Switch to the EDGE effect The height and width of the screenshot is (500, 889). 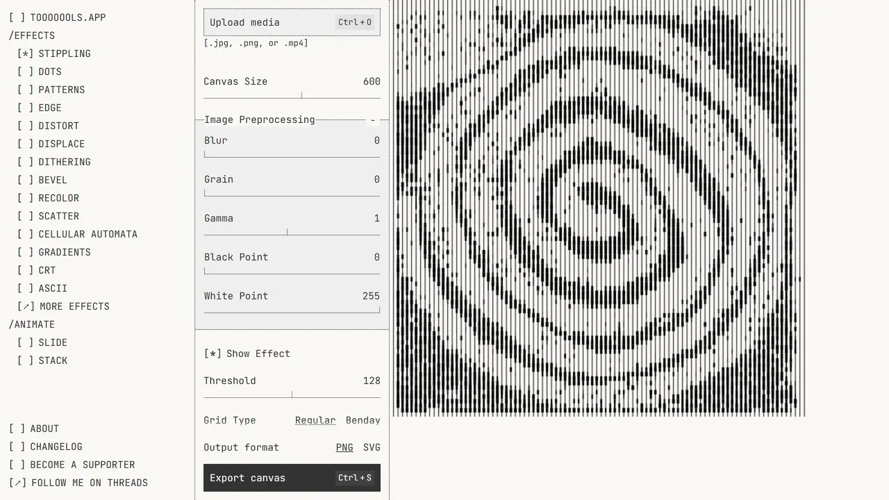pyautogui.click(x=40, y=108)
